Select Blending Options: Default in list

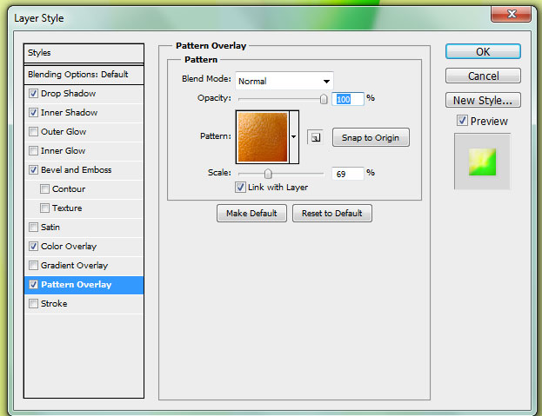(77, 75)
